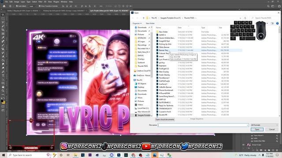Screen dimensions: 282x158
Task: Toggle the Auto-Select checkbox
Action: [17, 6]
